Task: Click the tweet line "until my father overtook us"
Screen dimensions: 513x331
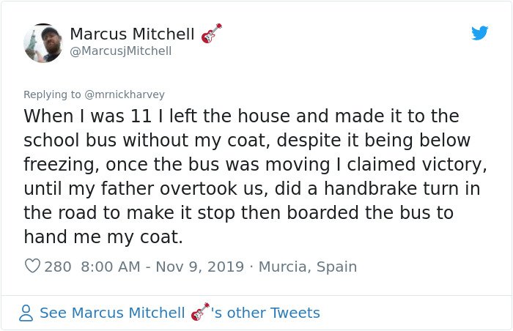Action: click(x=252, y=189)
